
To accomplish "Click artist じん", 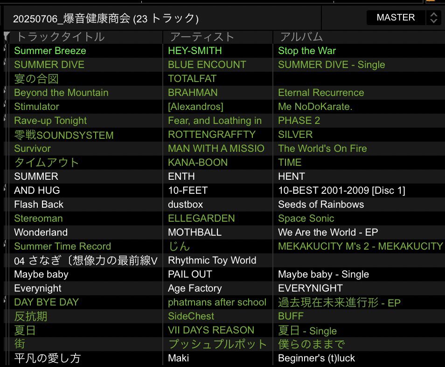I will tap(179, 246).
